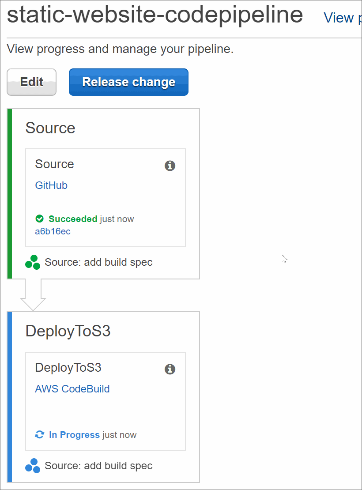Click the blue revision circles icon
Image resolution: width=362 pixels, height=490 pixels.
coord(33,466)
